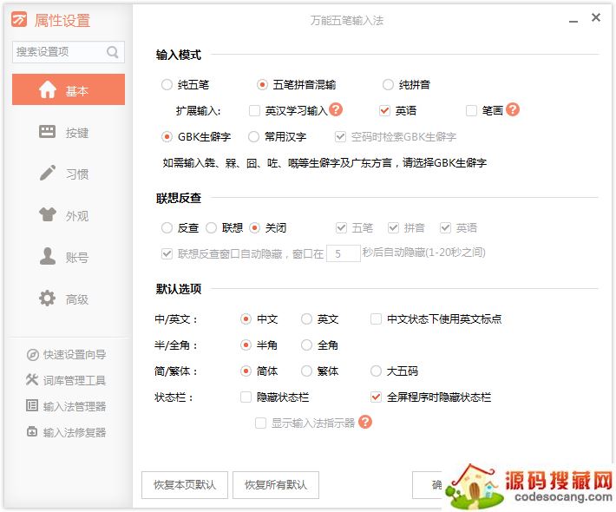This screenshot has width=616, height=512.
Task: Select 半角 width option
Action: click(x=246, y=345)
